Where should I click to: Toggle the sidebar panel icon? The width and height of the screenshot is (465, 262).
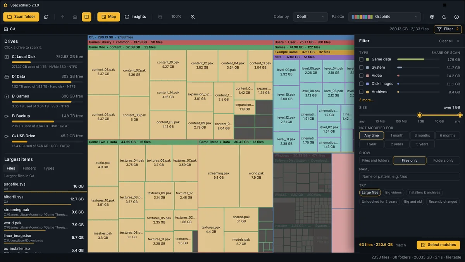(86, 17)
